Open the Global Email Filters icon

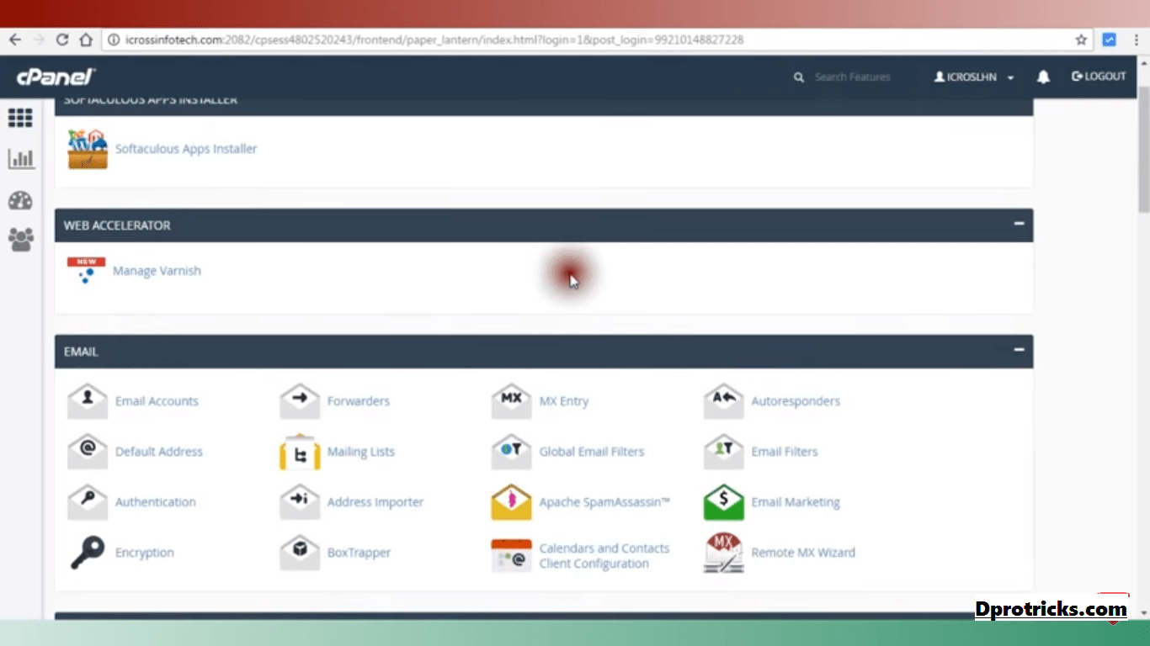tap(512, 452)
